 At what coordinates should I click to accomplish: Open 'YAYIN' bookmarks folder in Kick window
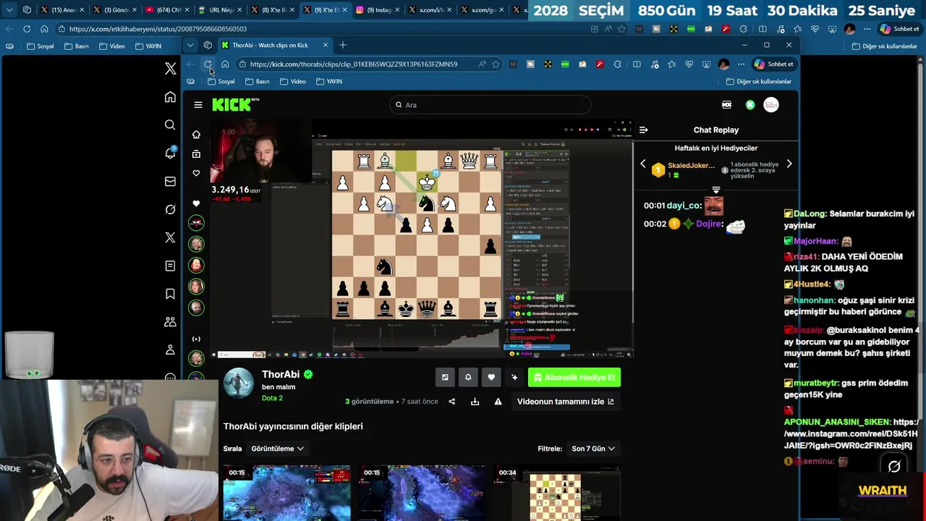click(329, 82)
